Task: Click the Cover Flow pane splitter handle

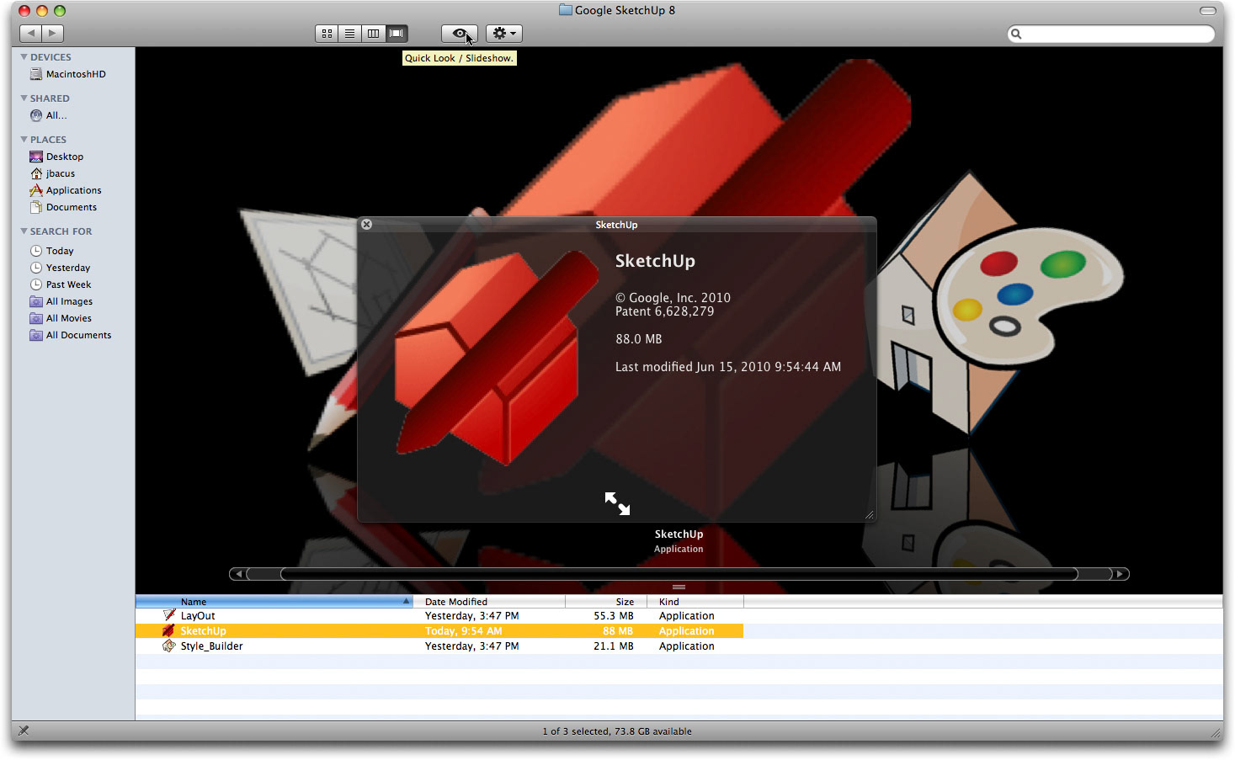Action: click(x=679, y=587)
